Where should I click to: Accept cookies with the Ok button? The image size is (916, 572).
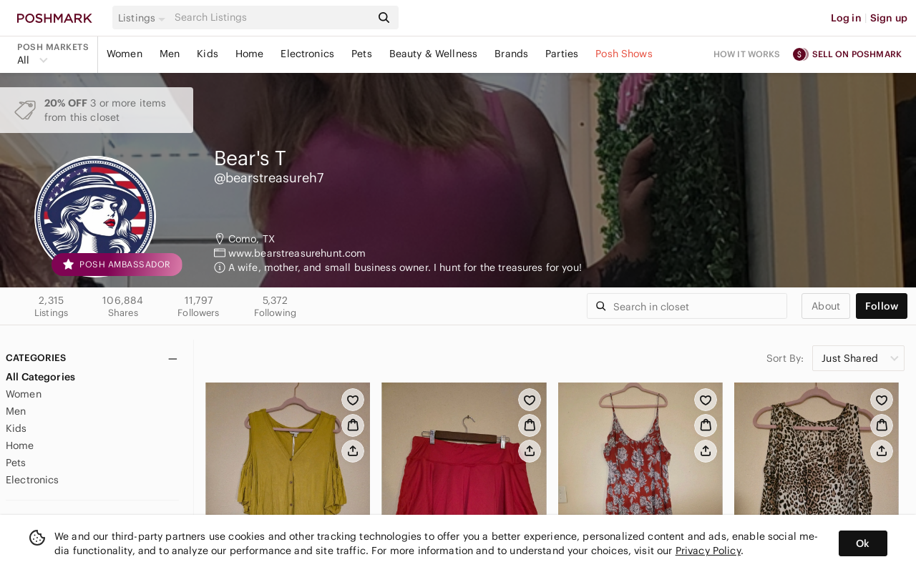pyautogui.click(x=863, y=543)
